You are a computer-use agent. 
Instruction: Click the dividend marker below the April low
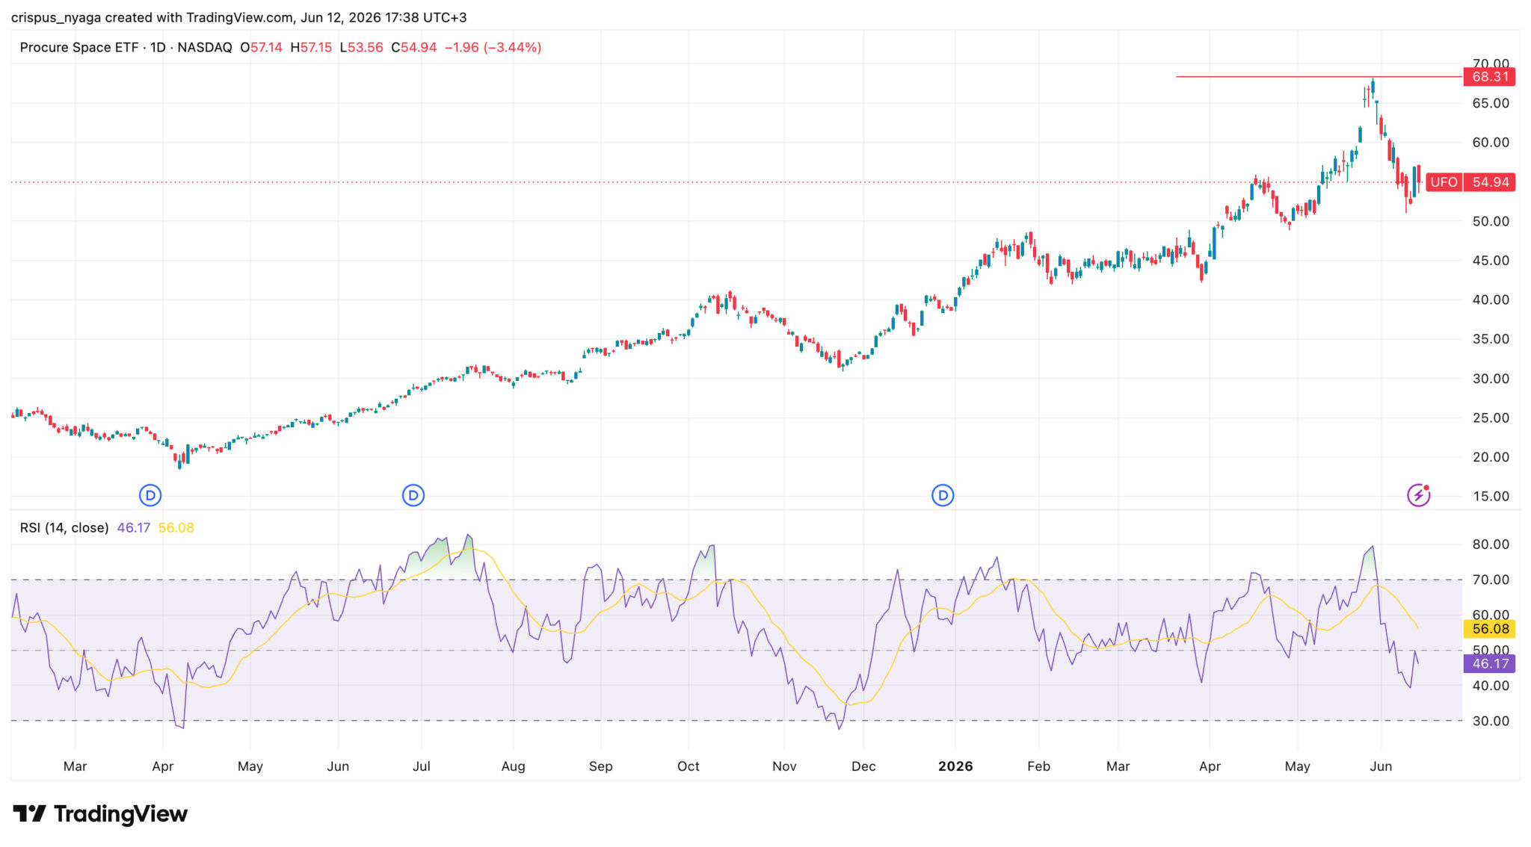(x=150, y=495)
